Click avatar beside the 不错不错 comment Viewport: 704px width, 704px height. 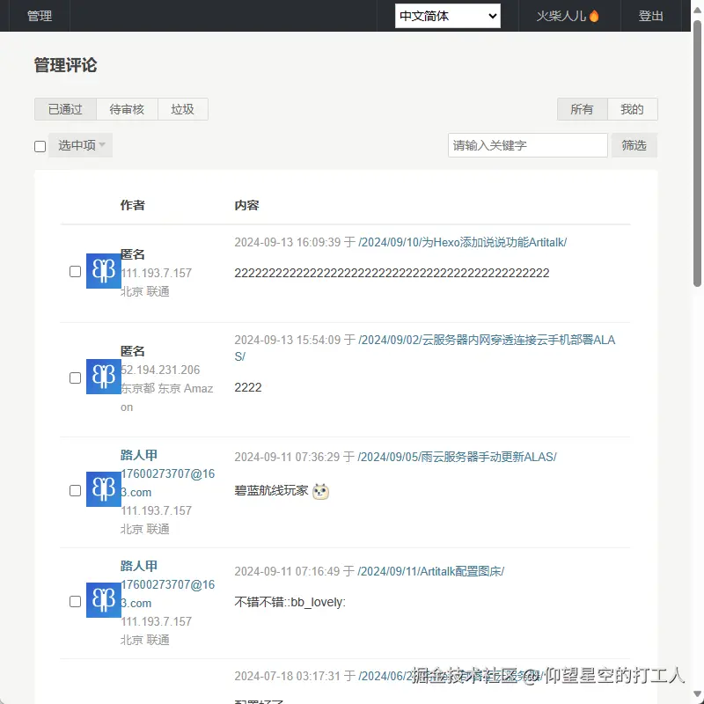pyautogui.click(x=104, y=600)
